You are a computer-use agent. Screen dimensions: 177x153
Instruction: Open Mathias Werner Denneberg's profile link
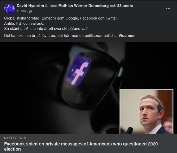point(83,6)
